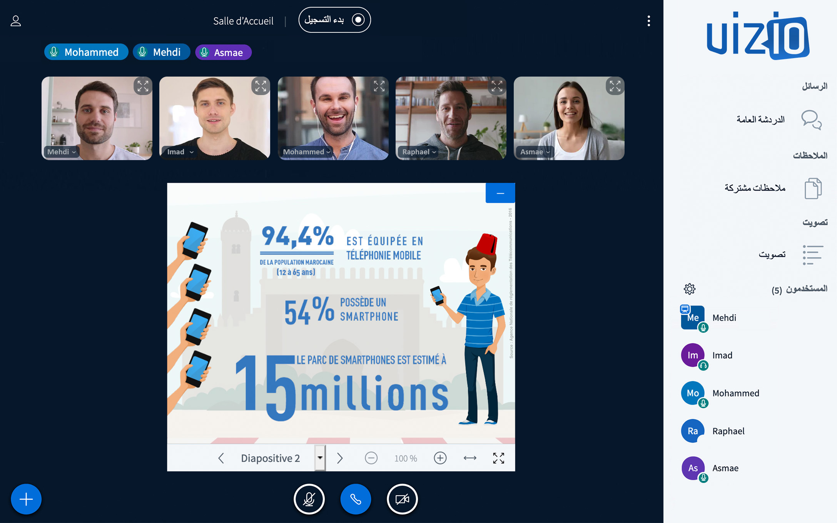837x523 pixels.
Task: Open shared notes document icon
Action: tap(812, 188)
